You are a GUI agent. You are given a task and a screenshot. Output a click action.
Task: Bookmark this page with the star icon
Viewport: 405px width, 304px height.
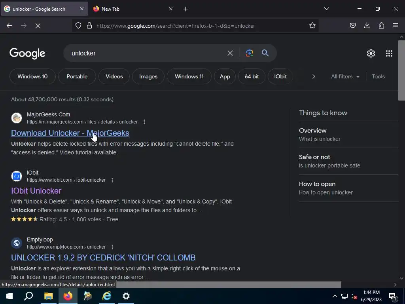point(312,25)
